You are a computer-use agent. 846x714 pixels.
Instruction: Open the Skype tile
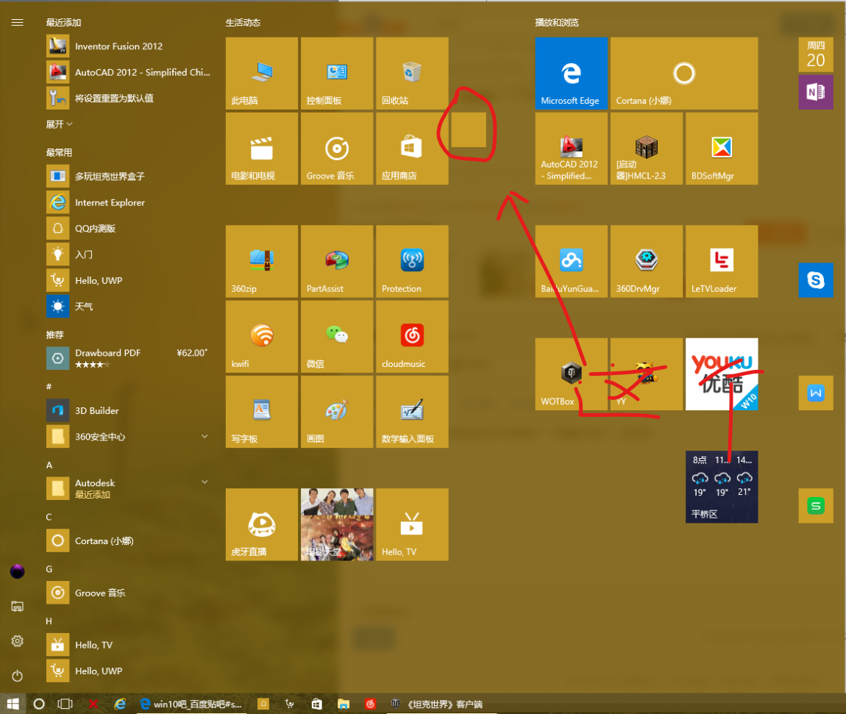[x=816, y=280]
